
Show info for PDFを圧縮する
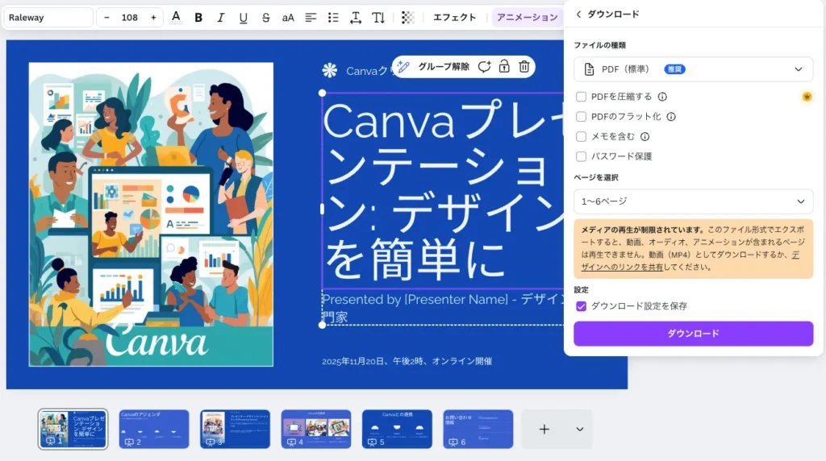pyautogui.click(x=662, y=97)
